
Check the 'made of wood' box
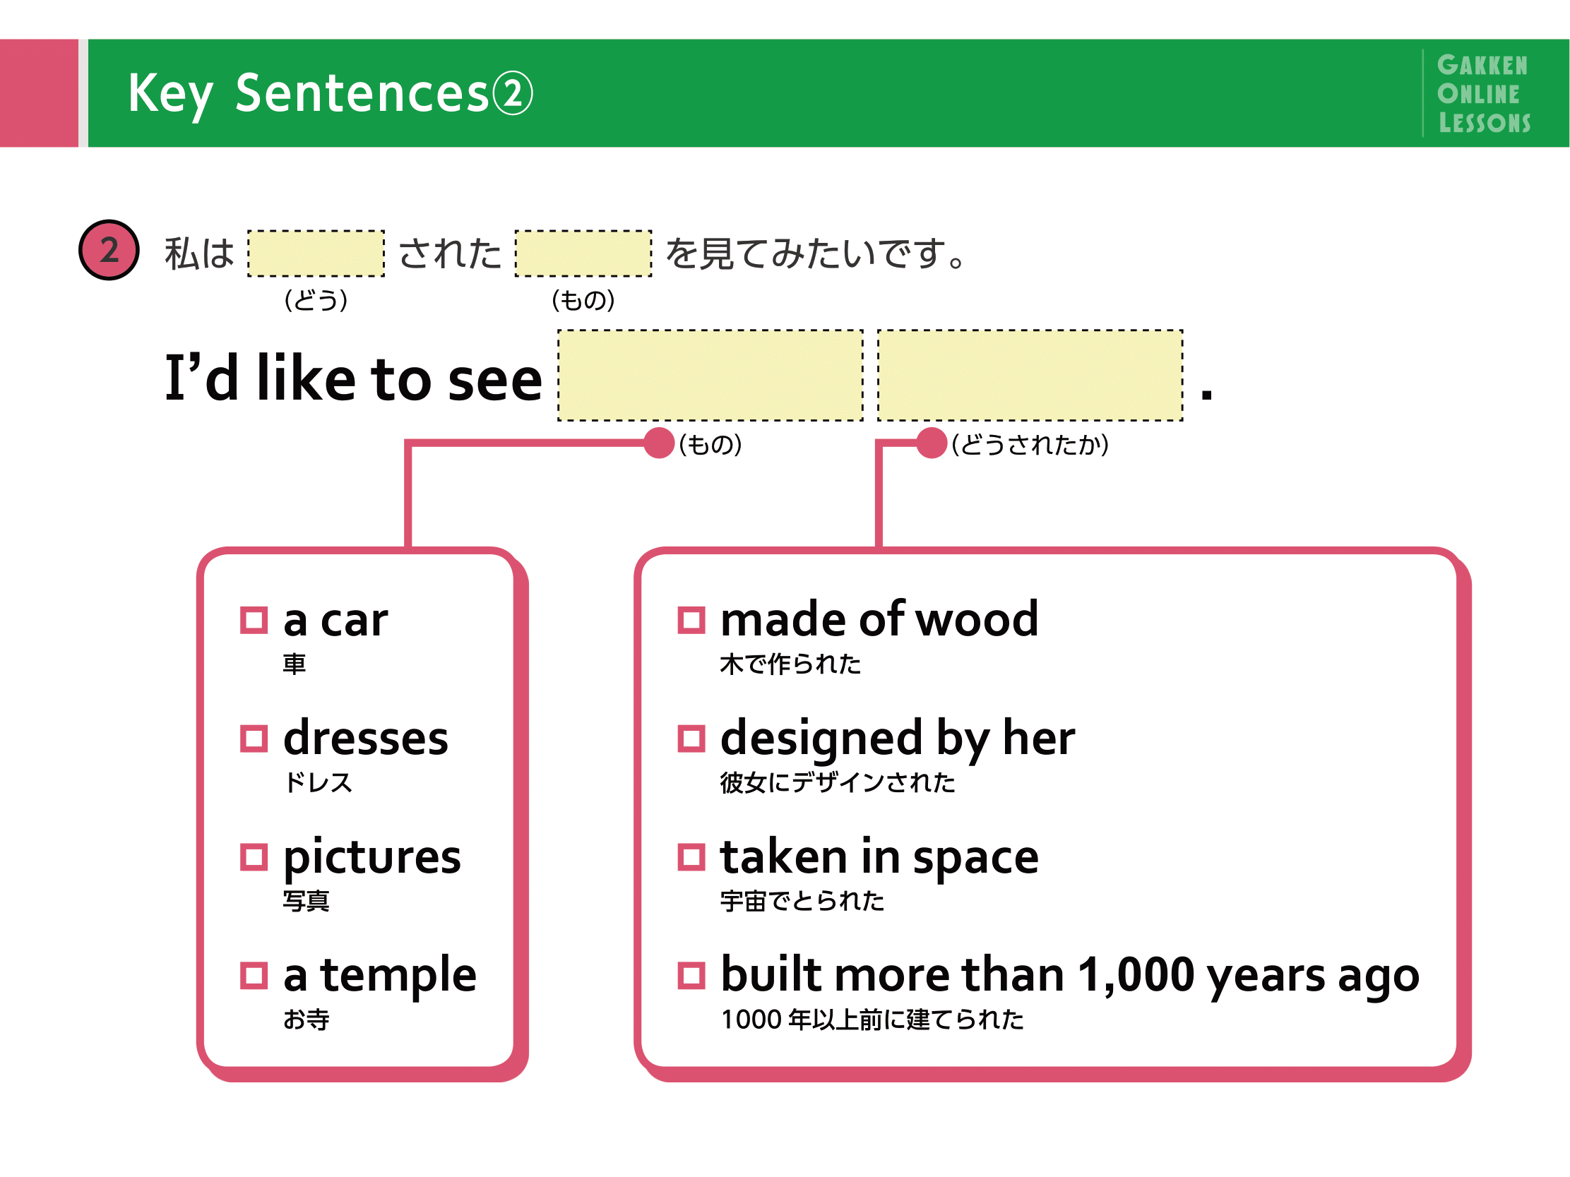[x=691, y=620]
